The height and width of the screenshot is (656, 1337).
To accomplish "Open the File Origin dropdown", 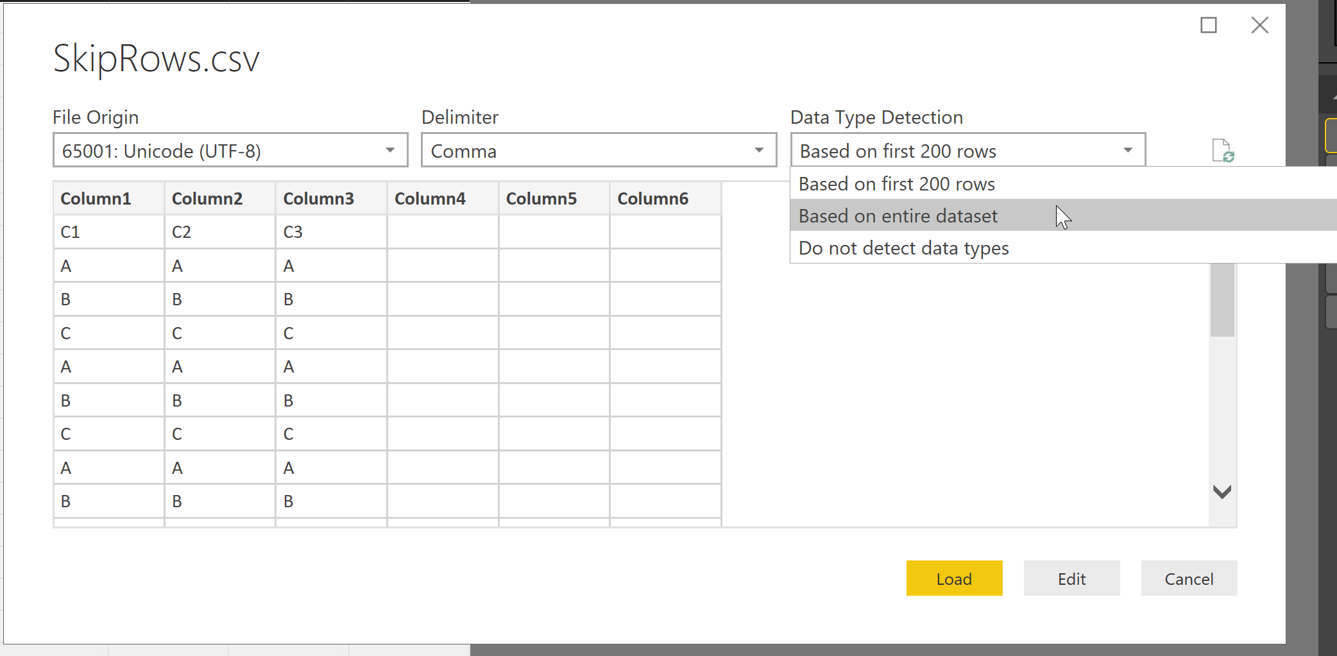I will [230, 150].
